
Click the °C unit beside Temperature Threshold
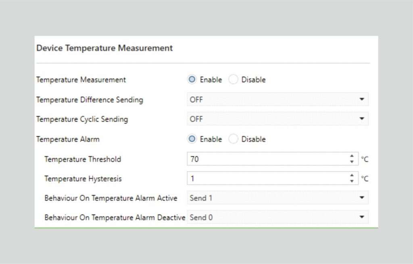(x=365, y=159)
